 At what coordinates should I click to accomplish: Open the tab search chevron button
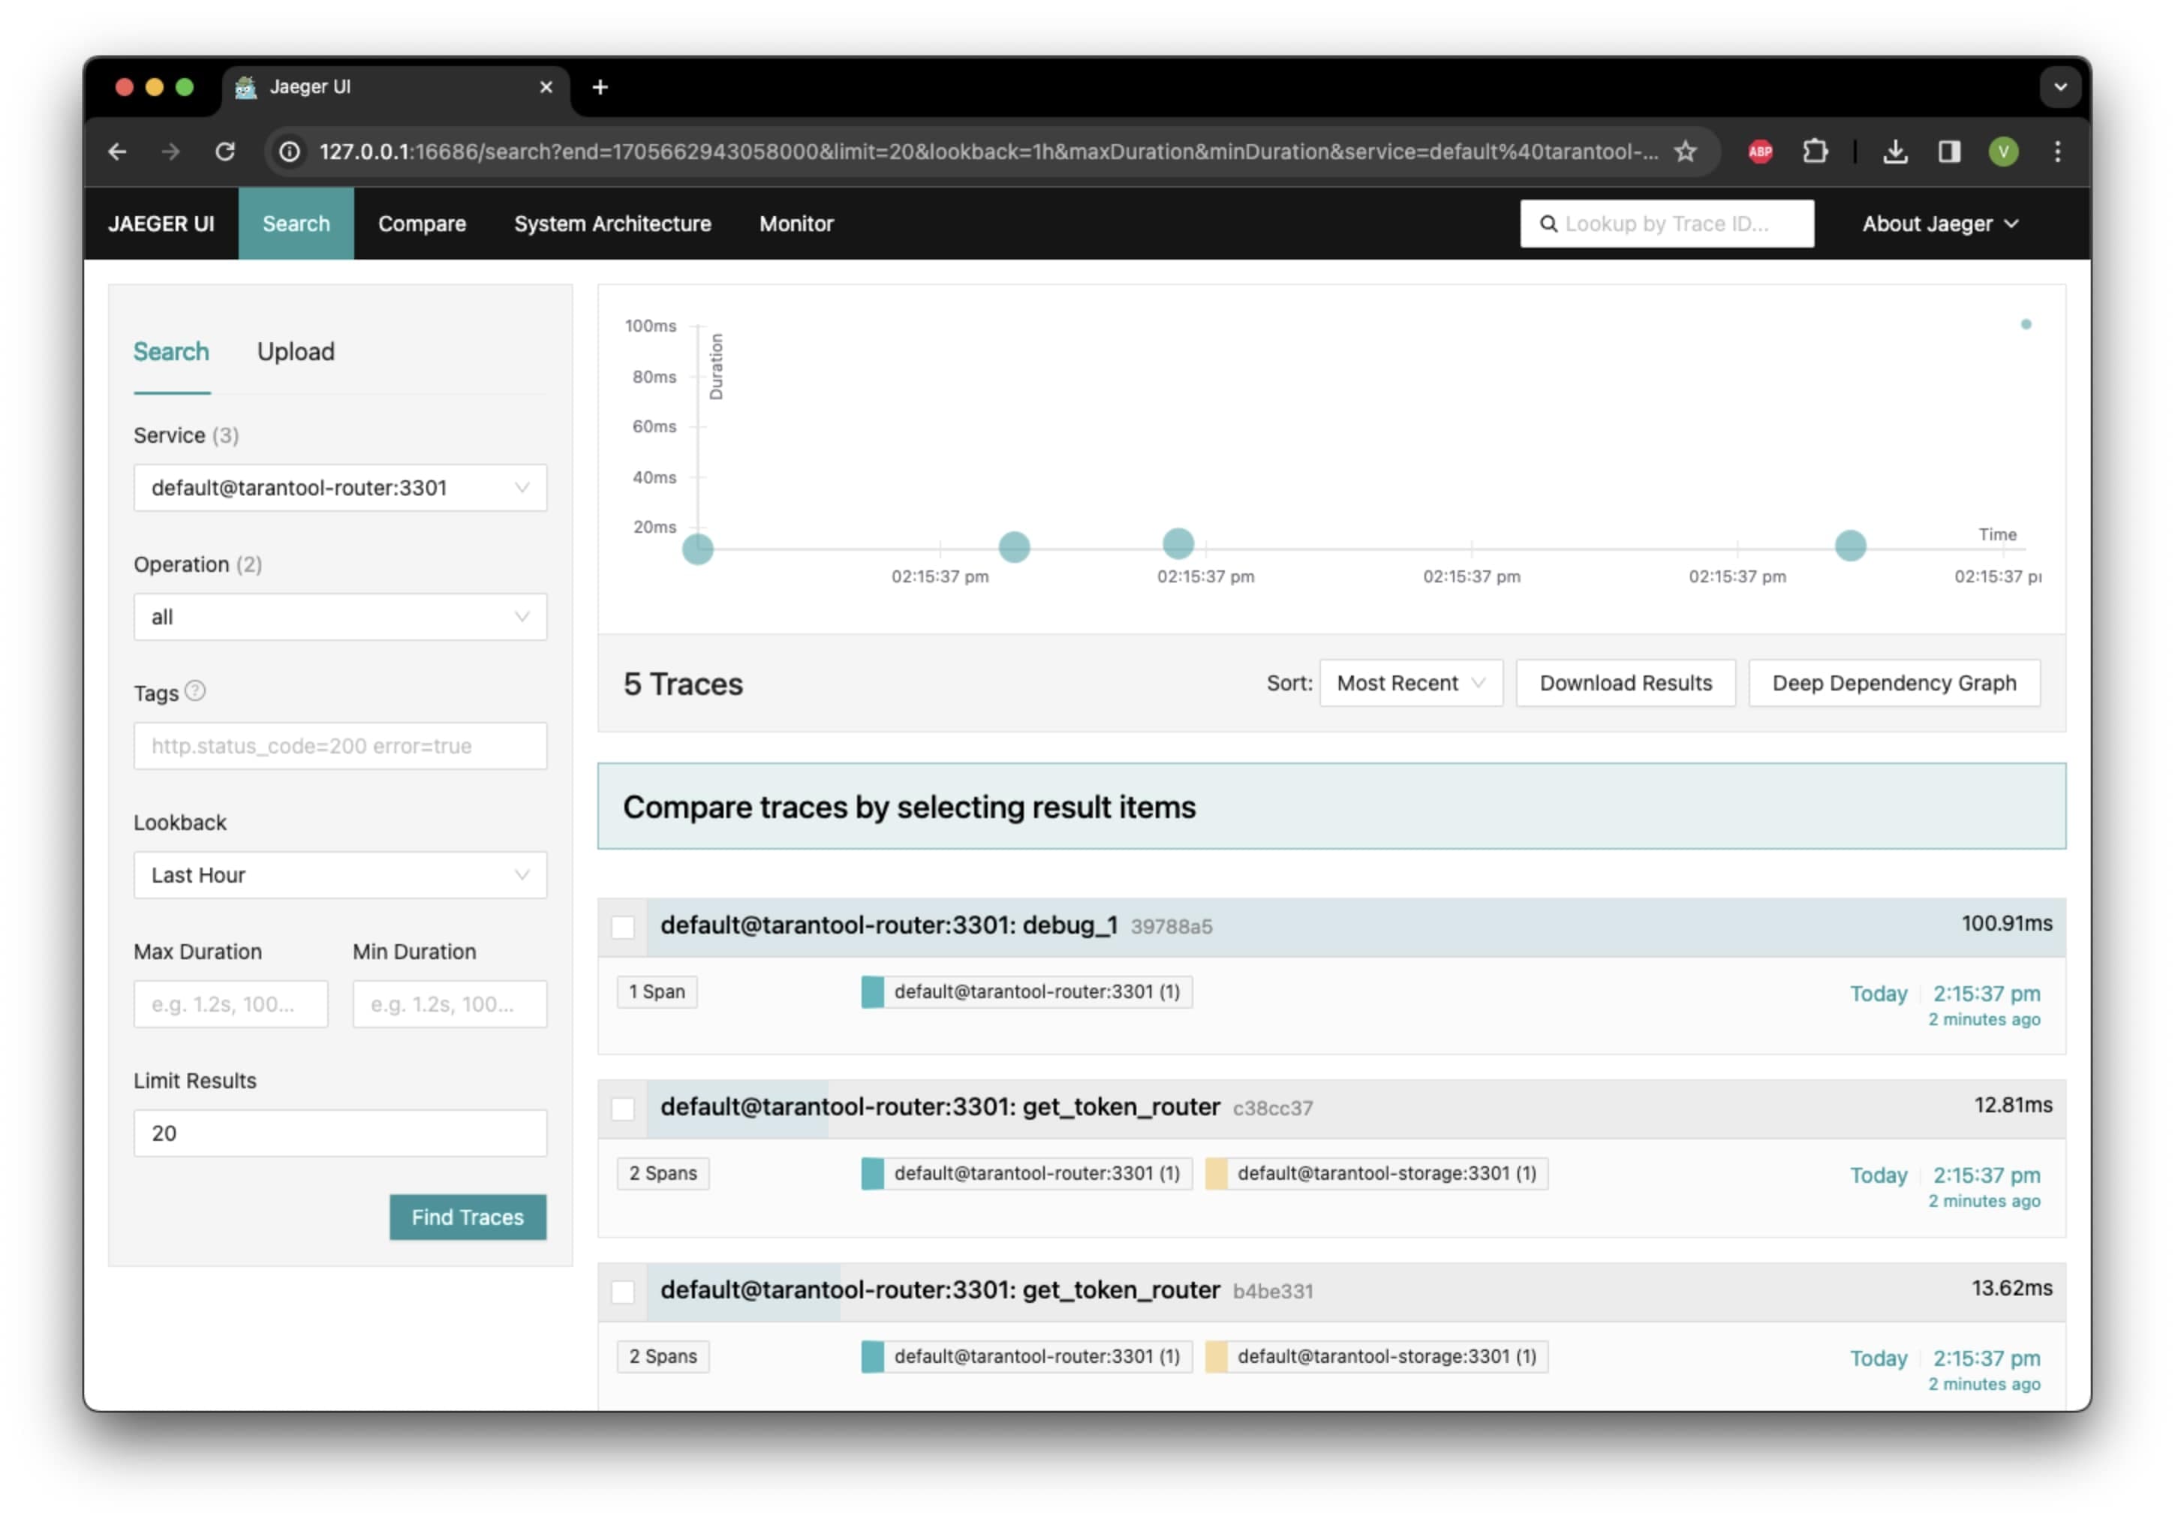pyautogui.click(x=2059, y=87)
